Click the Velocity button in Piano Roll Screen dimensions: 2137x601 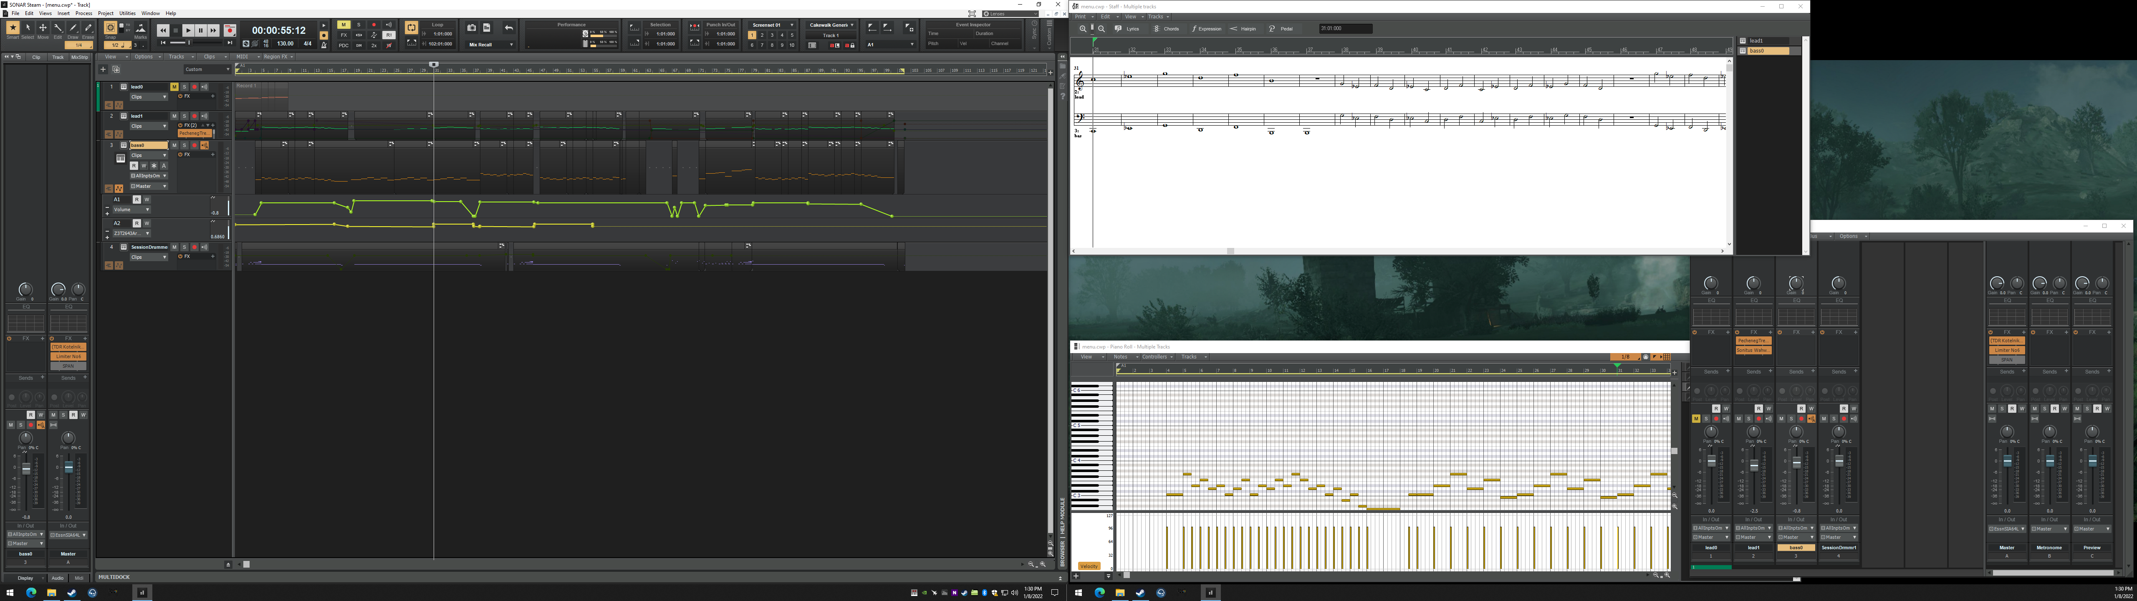coord(1089,566)
